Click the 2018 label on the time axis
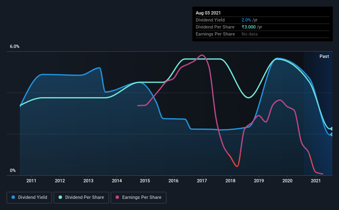 (230, 181)
